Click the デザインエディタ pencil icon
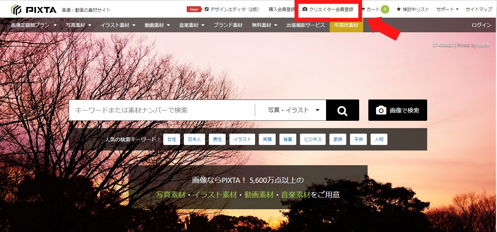The image size is (497, 232). pyautogui.click(x=207, y=9)
